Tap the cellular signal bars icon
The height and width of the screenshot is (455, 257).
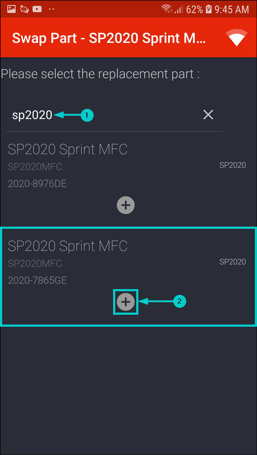[179, 9]
